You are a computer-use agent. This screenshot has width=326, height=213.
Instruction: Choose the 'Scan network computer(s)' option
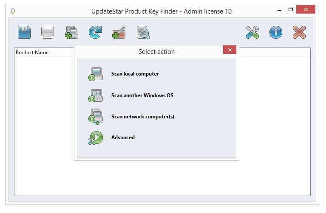pos(142,117)
